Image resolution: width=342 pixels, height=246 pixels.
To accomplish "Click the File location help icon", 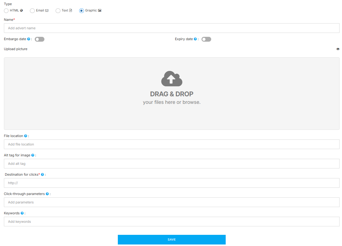I will pos(26,136).
